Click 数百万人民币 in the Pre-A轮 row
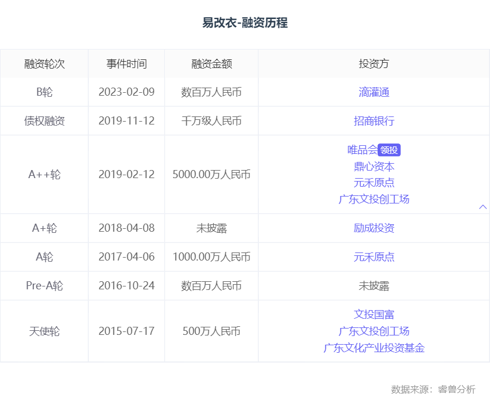This screenshot has width=490, height=415. coord(212,286)
